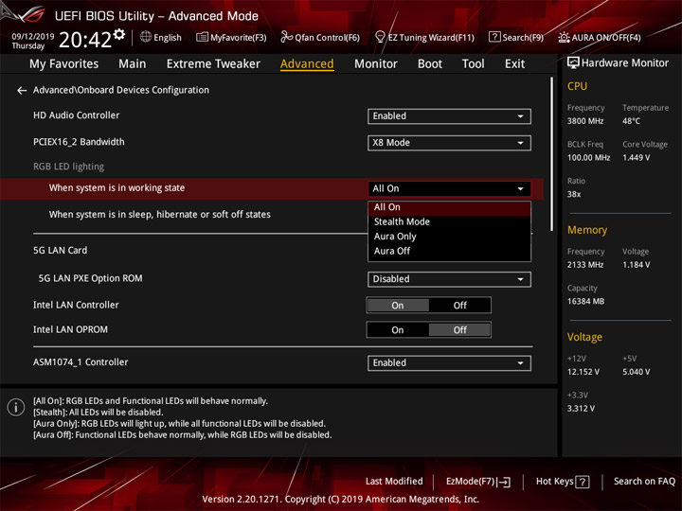Click the '3800 MHz' CPU frequency value
The width and height of the screenshot is (682, 511).
[x=585, y=121]
